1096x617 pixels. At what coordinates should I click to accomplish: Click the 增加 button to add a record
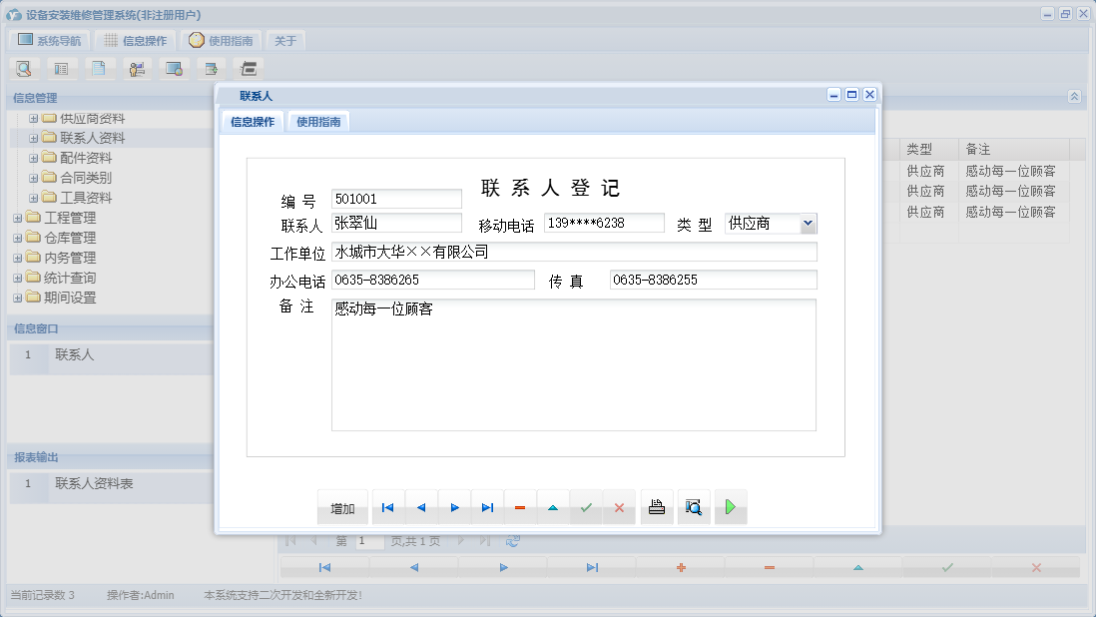click(342, 507)
